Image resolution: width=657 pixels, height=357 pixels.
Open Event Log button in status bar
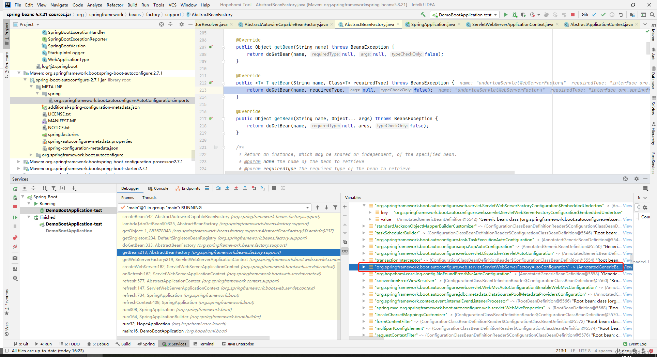[635, 344]
